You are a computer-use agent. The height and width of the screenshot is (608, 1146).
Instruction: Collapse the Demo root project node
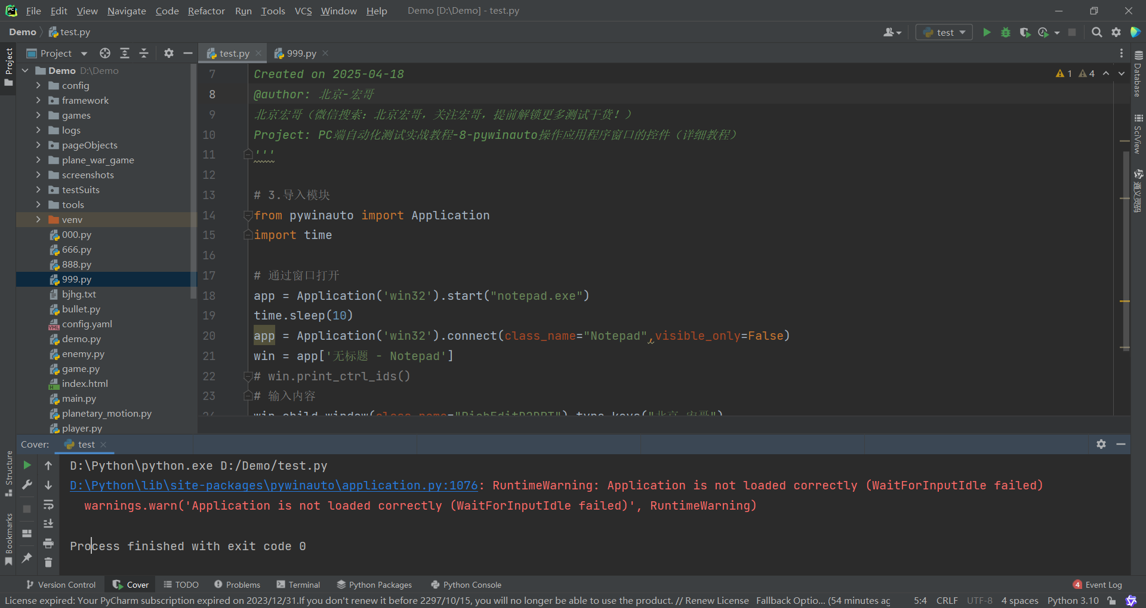pyautogui.click(x=25, y=70)
